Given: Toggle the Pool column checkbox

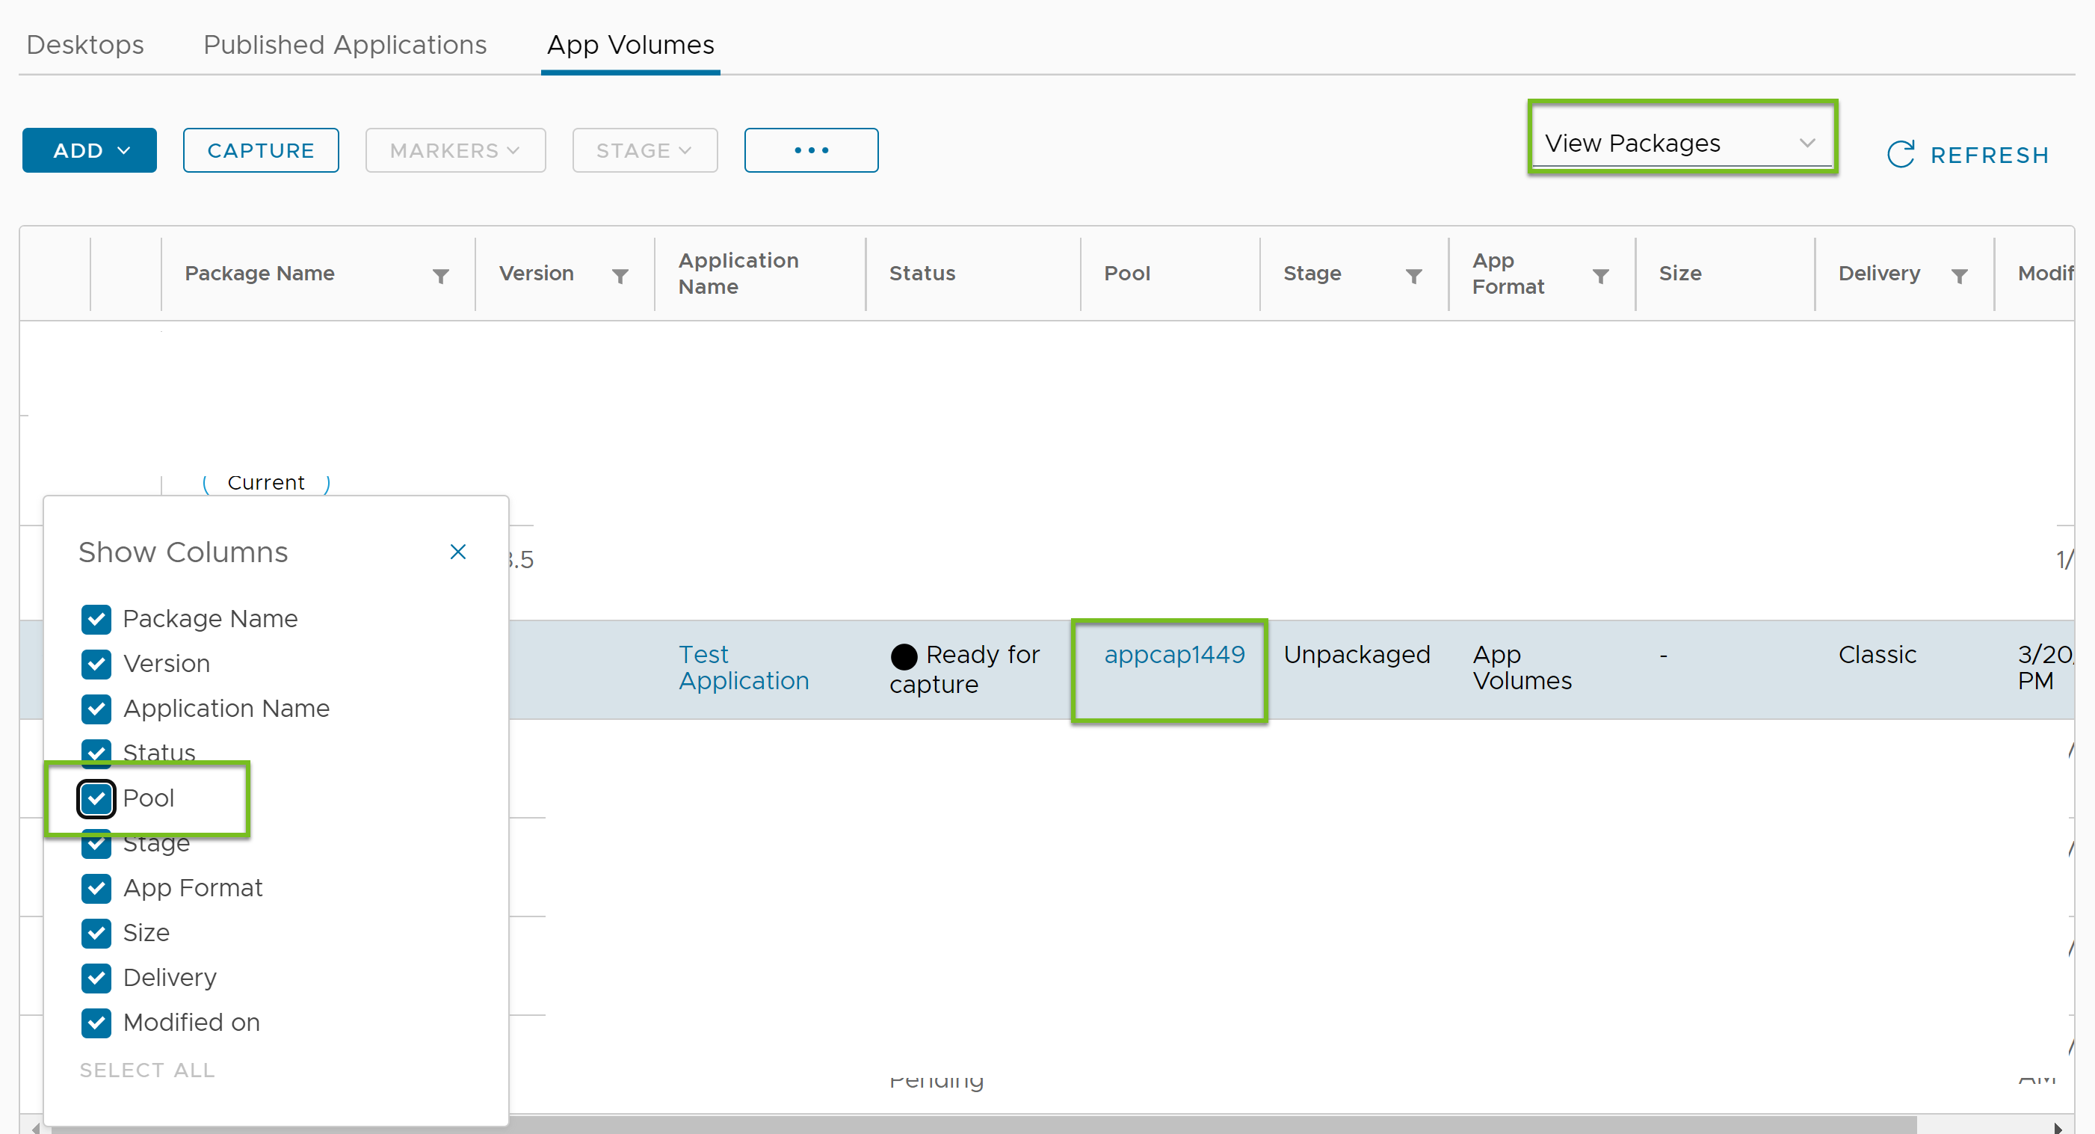Looking at the screenshot, I should coord(96,798).
